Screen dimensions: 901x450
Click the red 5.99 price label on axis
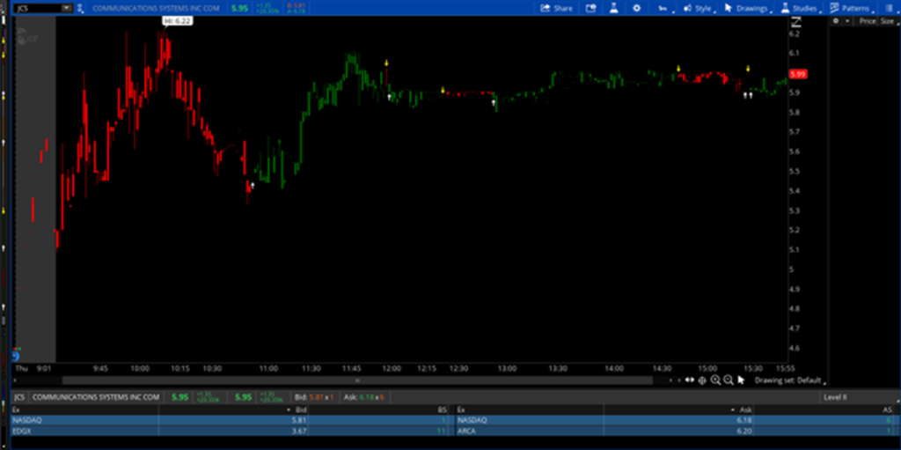(x=798, y=75)
